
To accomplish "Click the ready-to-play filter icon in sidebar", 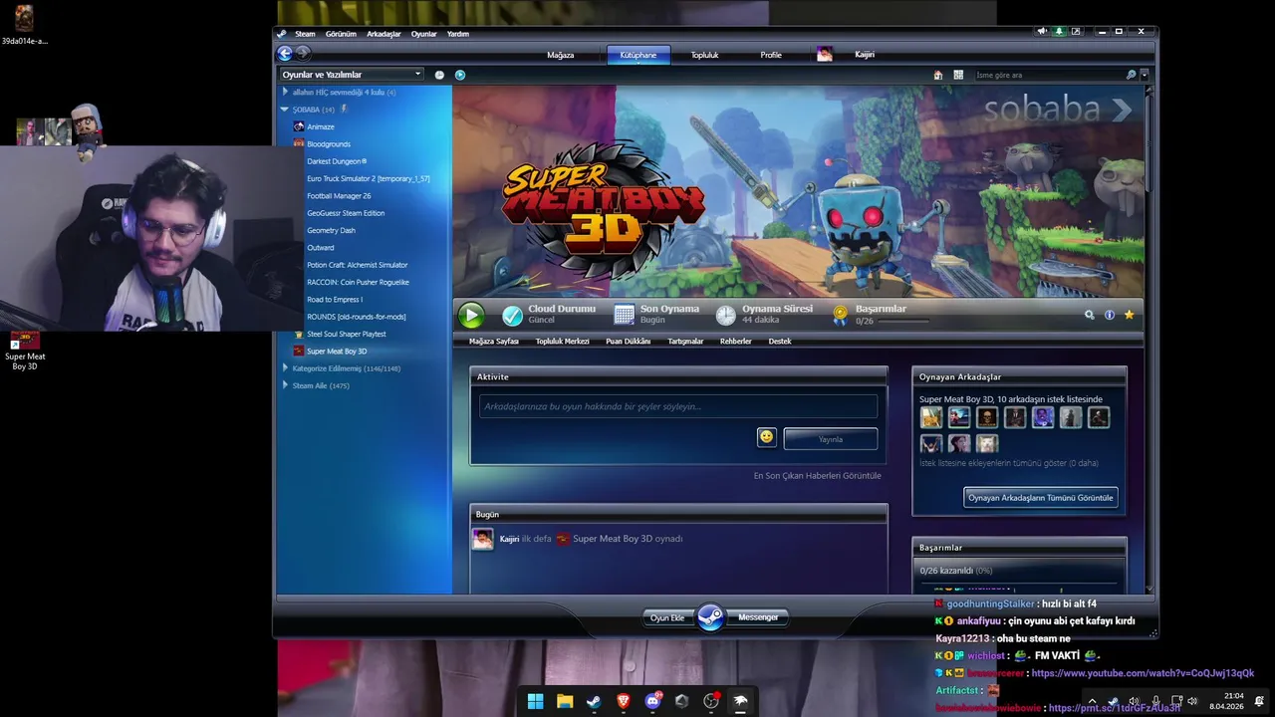I will click(x=460, y=75).
